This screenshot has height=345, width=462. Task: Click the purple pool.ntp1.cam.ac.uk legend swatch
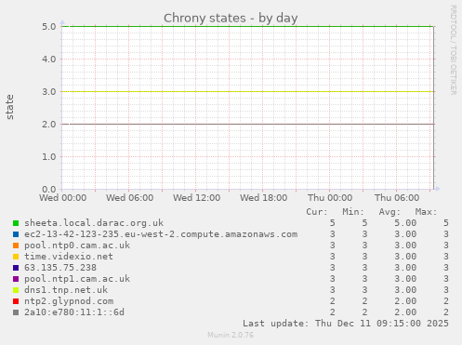[x=16, y=279]
